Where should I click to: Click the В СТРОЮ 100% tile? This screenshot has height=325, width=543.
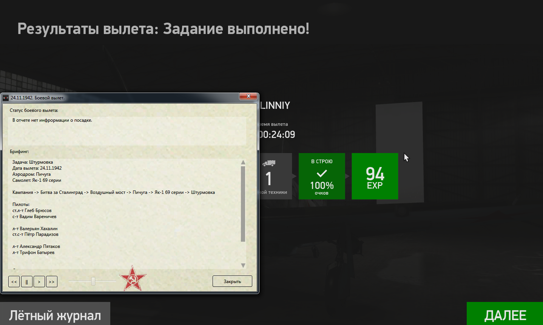[x=322, y=176]
